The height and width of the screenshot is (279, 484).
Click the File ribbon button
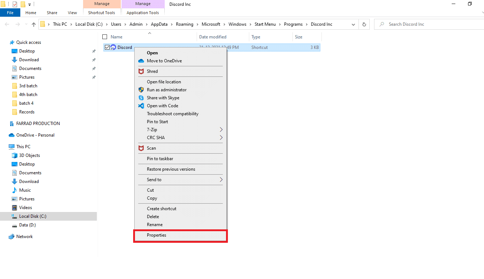click(x=10, y=13)
